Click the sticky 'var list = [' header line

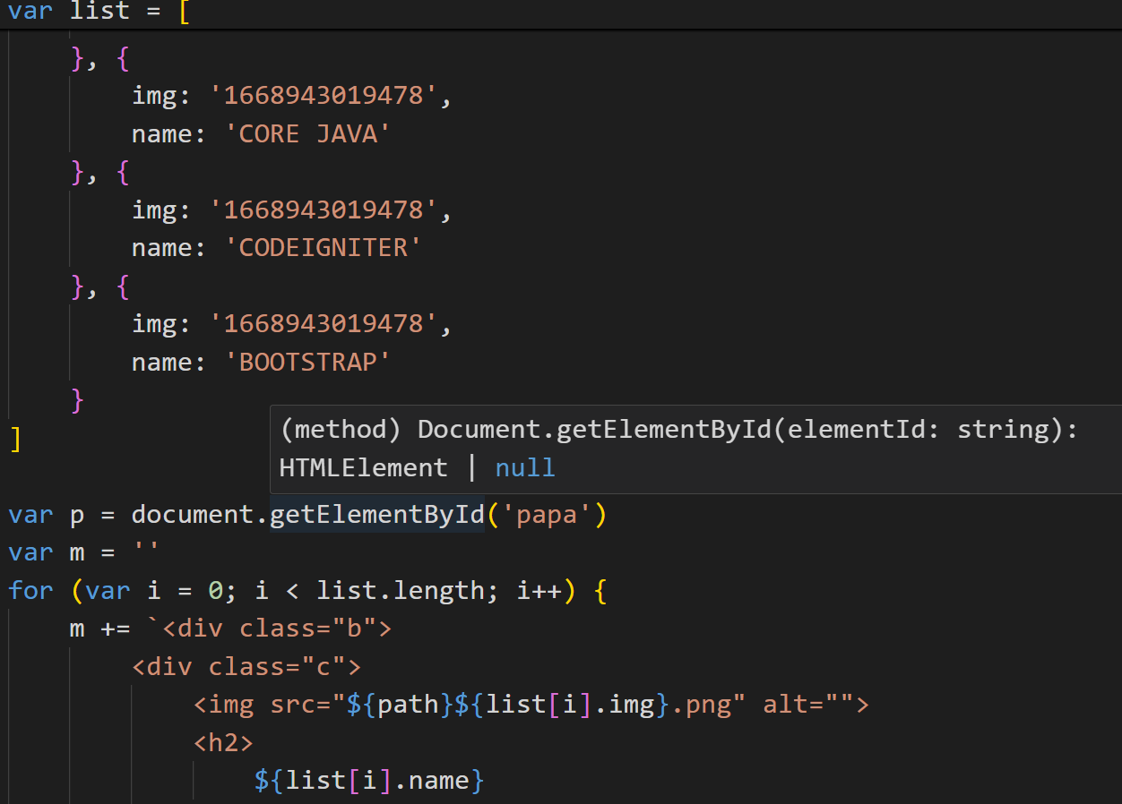coord(99,13)
